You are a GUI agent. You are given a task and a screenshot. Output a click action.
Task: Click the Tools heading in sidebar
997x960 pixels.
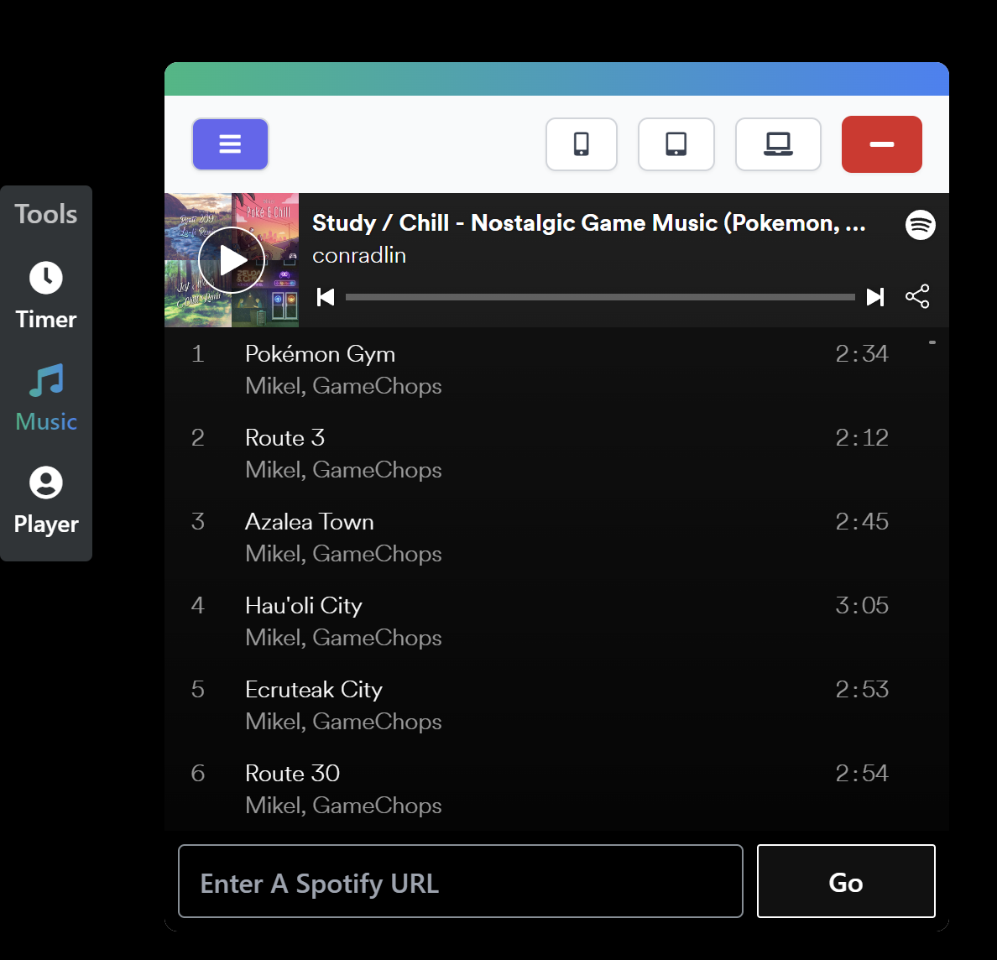(46, 214)
